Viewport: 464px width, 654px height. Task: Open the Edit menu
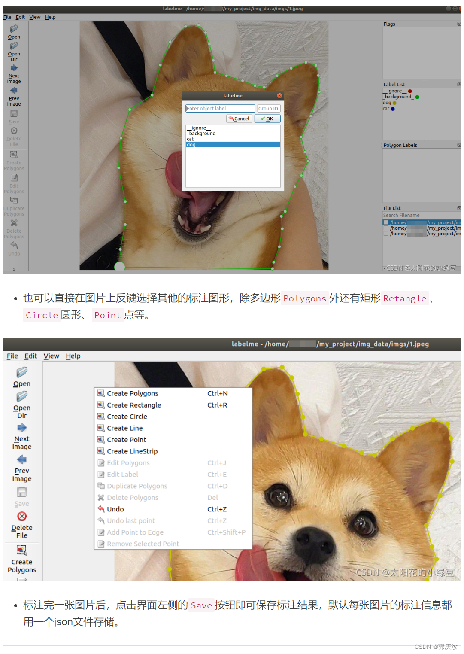pos(20,17)
